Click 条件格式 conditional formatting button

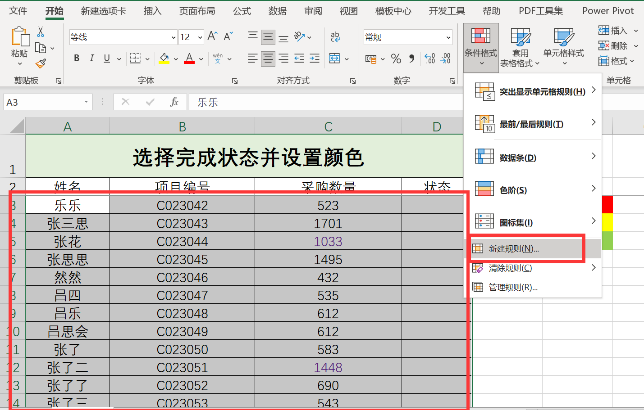[481, 47]
